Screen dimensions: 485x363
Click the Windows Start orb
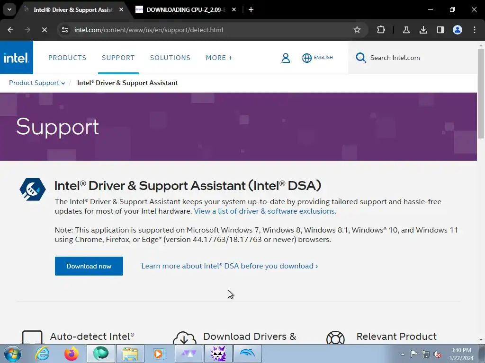coord(13,354)
